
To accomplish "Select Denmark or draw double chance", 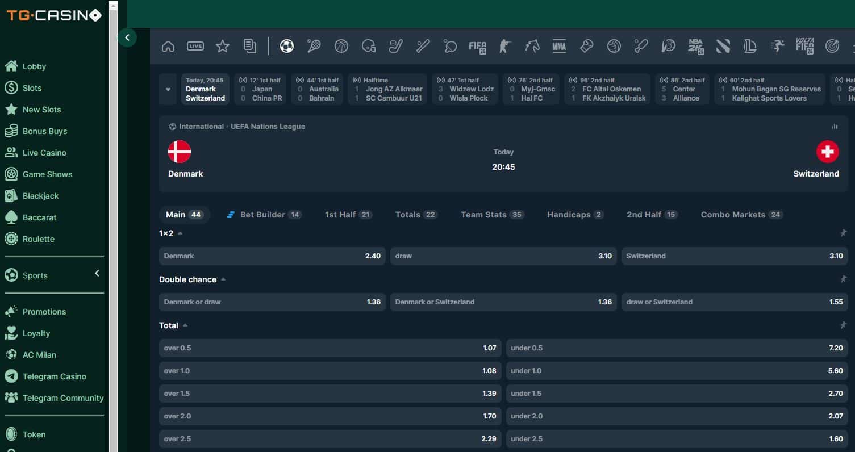I will point(272,302).
